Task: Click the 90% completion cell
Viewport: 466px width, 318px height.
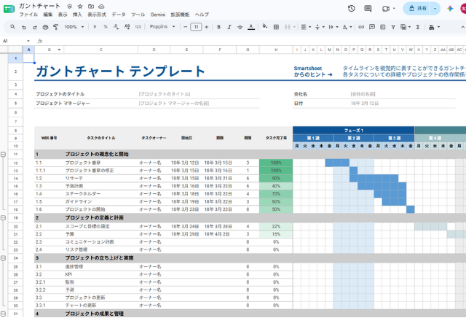Action: (276, 179)
